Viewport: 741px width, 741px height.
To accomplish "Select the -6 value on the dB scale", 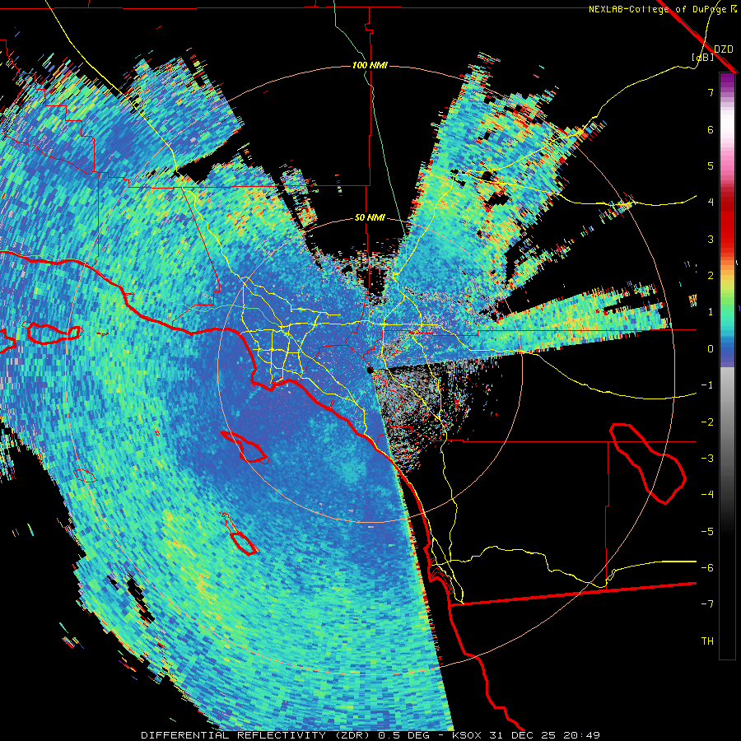I will pos(707,568).
